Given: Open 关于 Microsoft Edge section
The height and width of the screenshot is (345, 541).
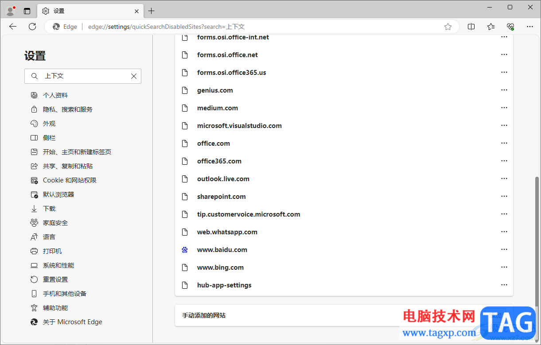Looking at the screenshot, I should point(66,322).
